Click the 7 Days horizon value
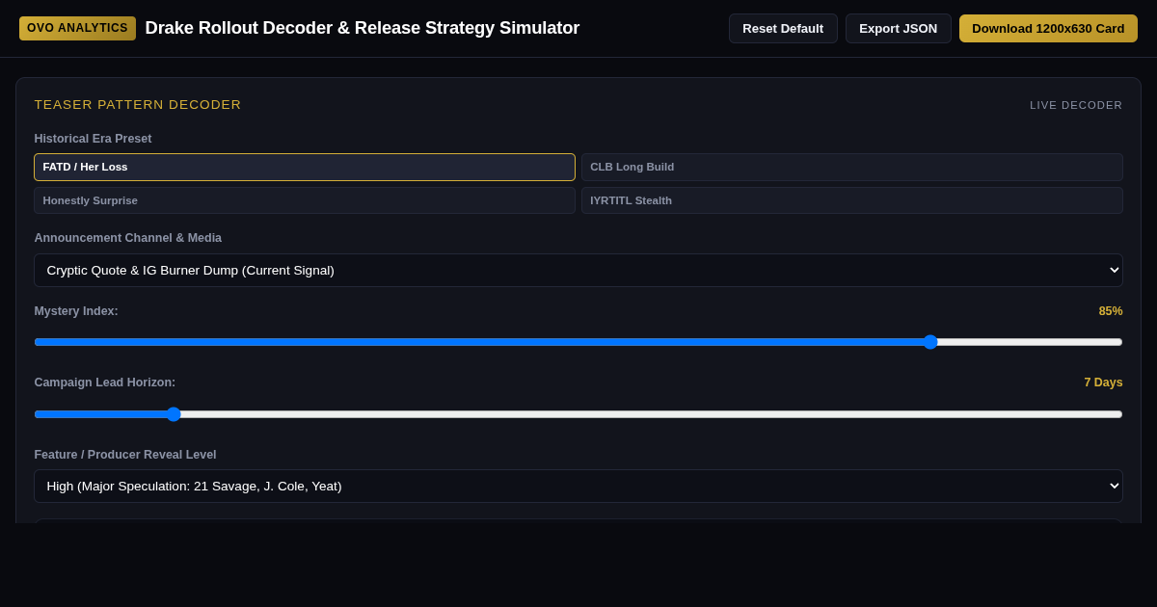 (1103, 383)
